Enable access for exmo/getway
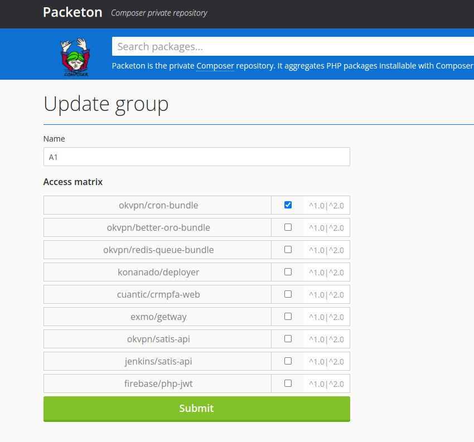The height and width of the screenshot is (442, 474). point(288,316)
